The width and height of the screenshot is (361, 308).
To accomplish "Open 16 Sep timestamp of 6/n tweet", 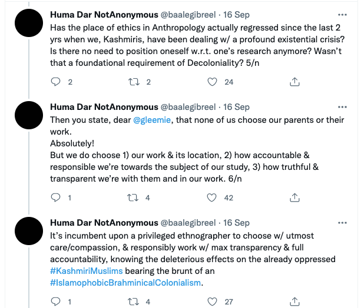I will pos(237,107).
